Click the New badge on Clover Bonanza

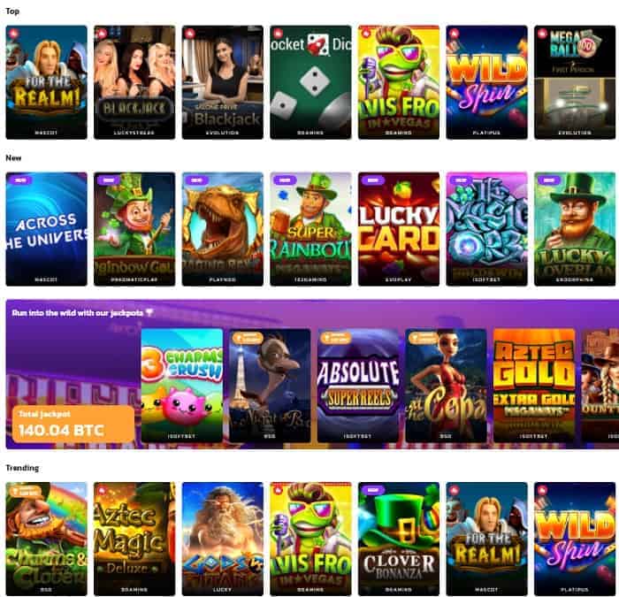click(x=372, y=490)
